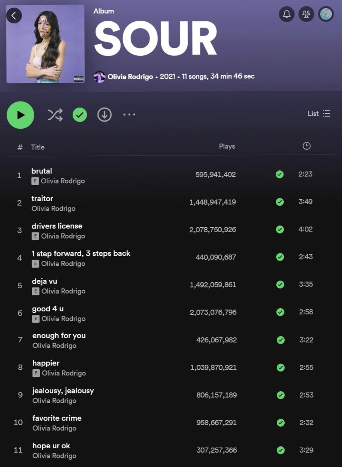The image size is (342, 467).
Task: Click Olivia Rodrigo small avatar in header
Action: (99, 77)
